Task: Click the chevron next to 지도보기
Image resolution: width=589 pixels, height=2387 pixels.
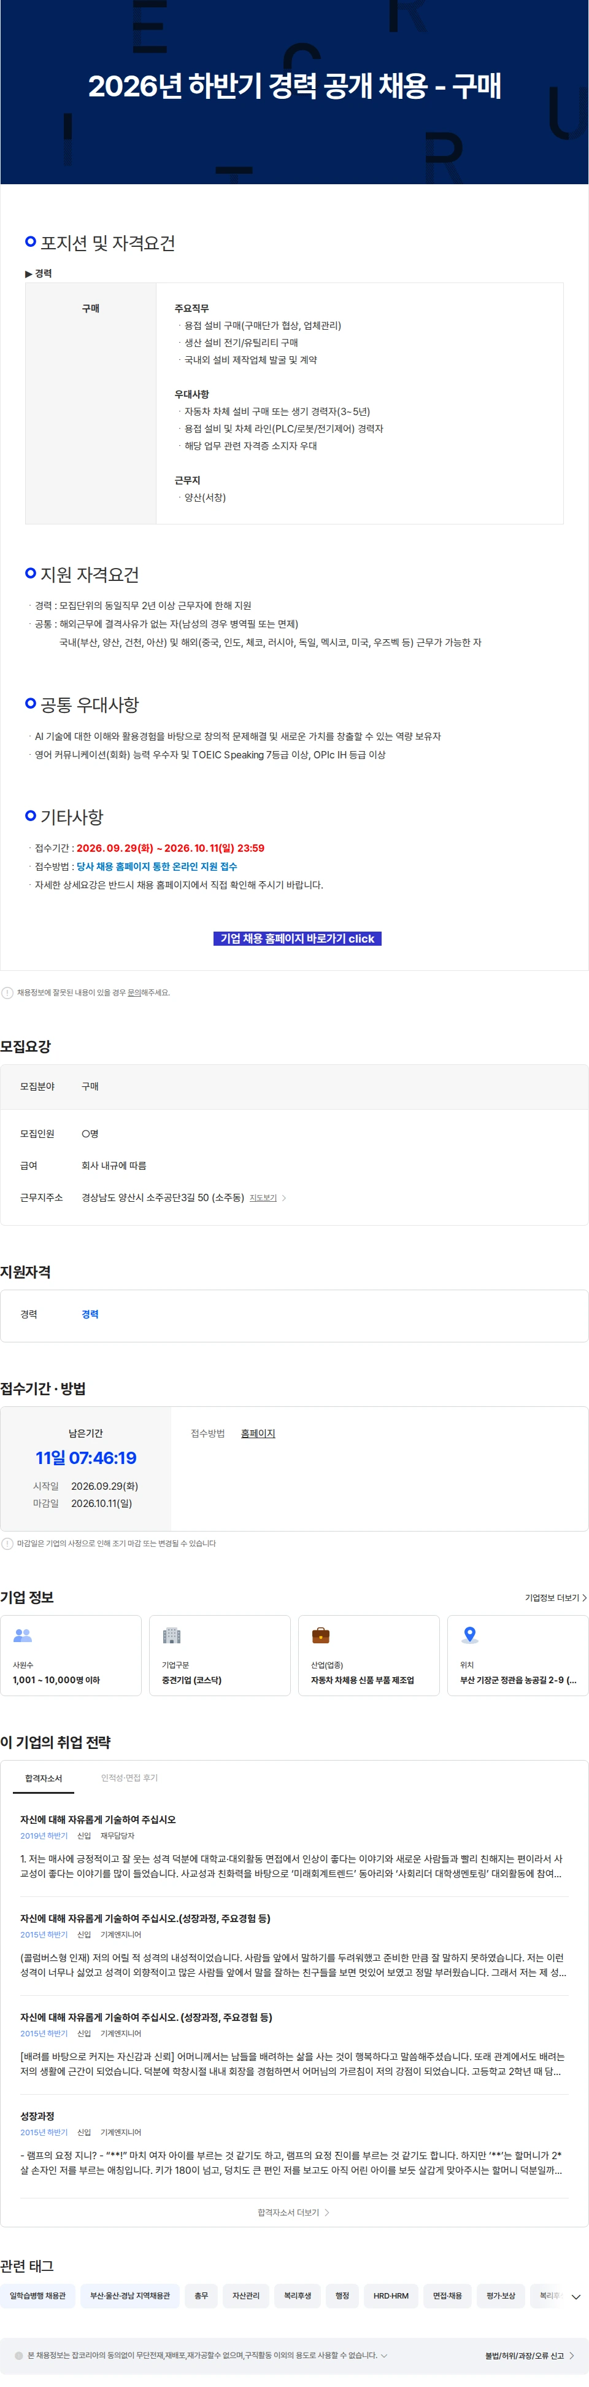Action: coord(283,1198)
